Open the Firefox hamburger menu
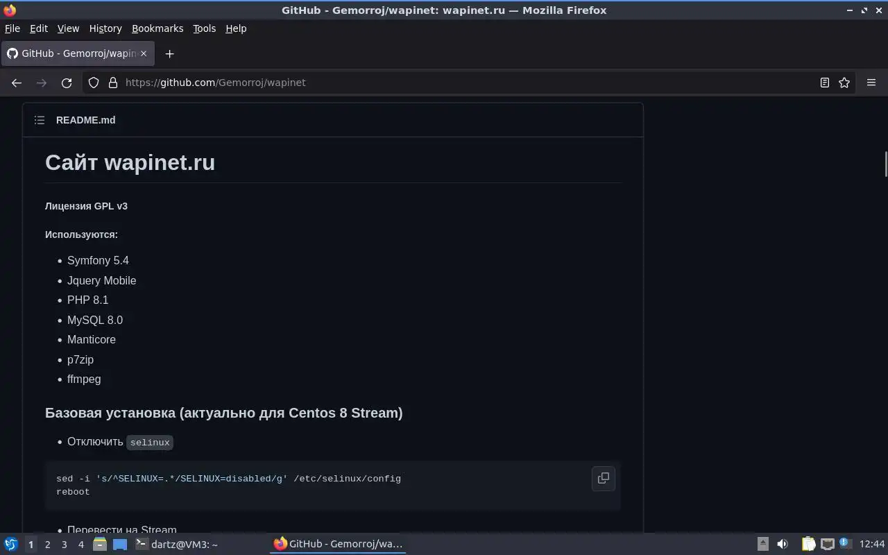The width and height of the screenshot is (888, 555). 871,83
